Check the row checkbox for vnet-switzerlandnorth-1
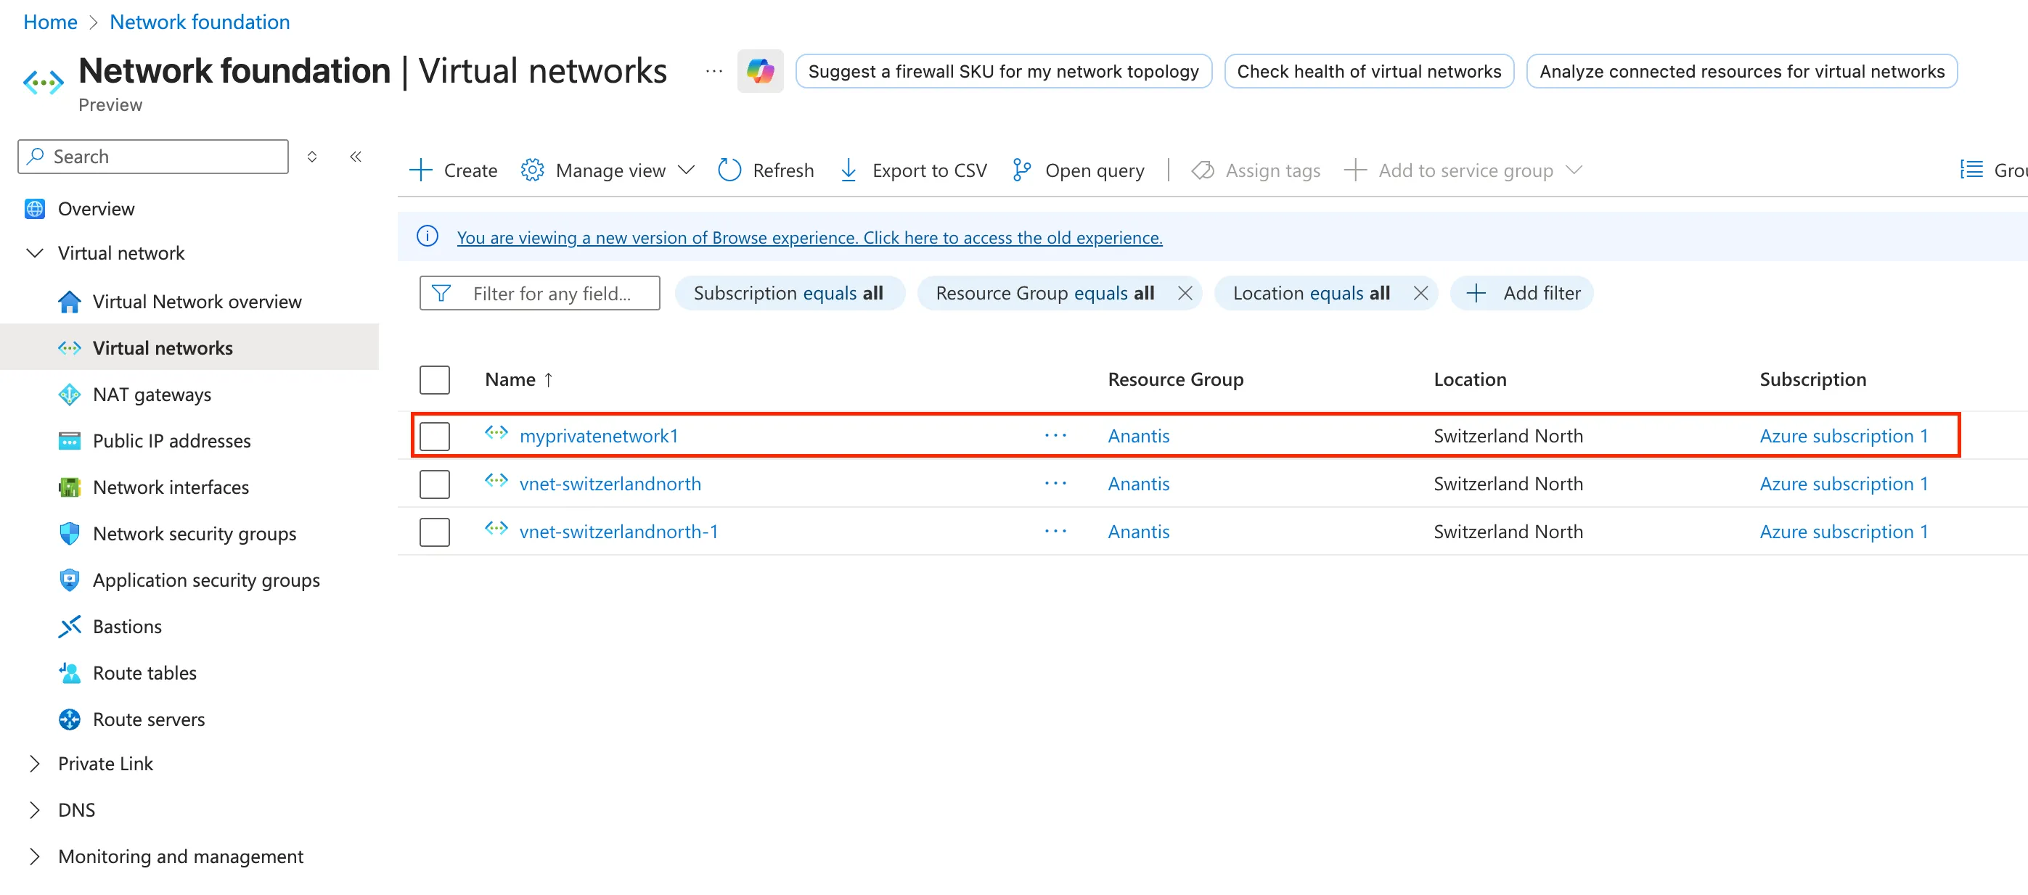The height and width of the screenshot is (895, 2028). tap(435, 531)
